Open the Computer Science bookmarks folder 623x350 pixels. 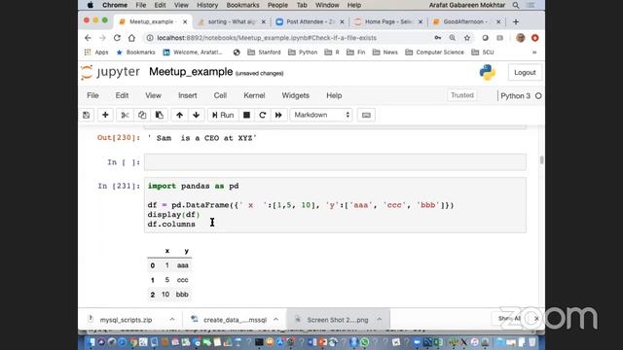click(435, 52)
